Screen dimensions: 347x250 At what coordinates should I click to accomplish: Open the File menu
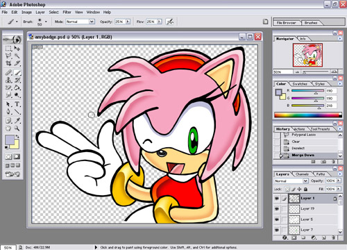pos(5,12)
